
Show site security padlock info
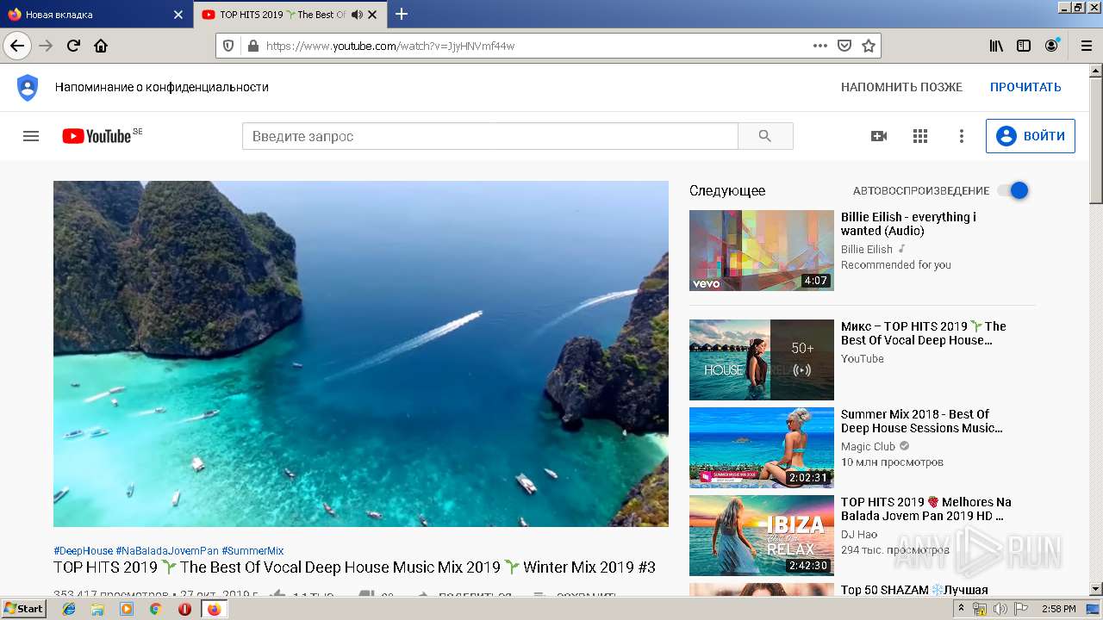click(x=252, y=46)
